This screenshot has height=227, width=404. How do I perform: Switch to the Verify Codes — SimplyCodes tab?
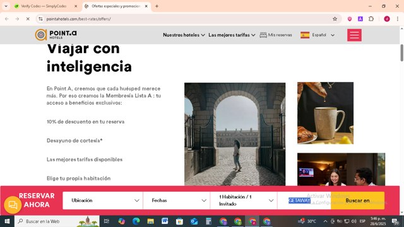tap(46, 6)
